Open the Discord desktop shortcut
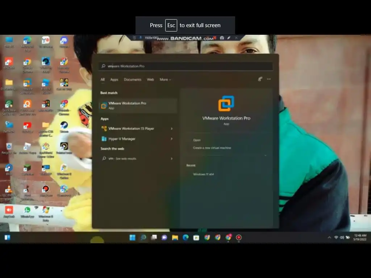 (x=64, y=42)
